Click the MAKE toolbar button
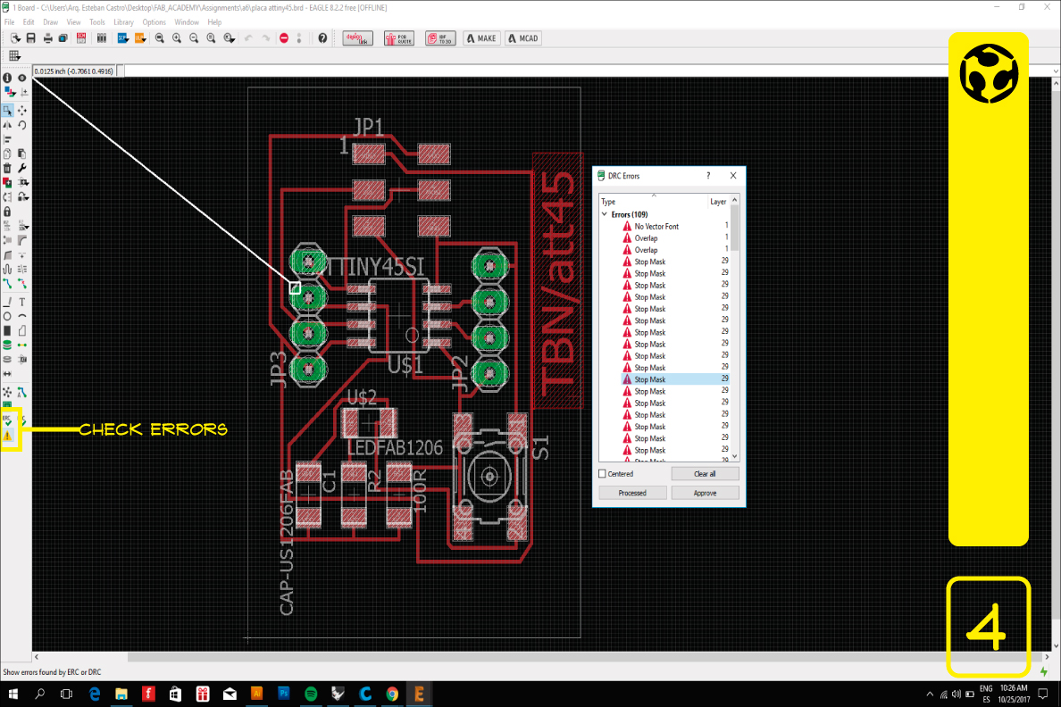 [x=480, y=38]
